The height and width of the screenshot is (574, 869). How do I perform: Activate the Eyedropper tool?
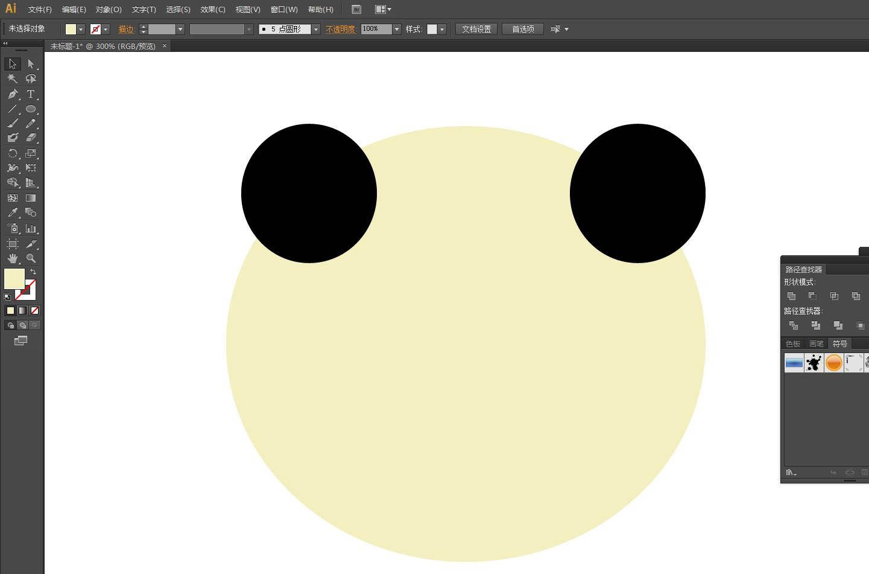(x=13, y=212)
